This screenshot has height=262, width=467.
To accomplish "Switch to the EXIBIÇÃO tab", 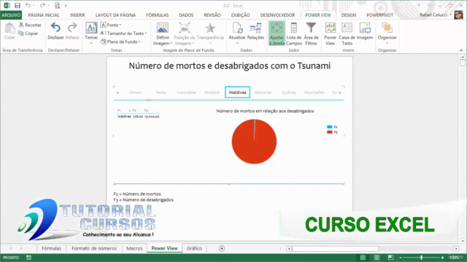I will point(240,15).
